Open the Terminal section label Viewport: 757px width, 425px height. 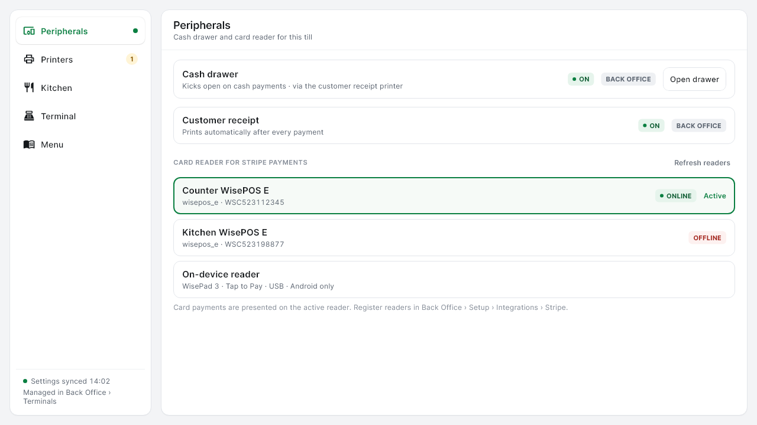click(59, 116)
